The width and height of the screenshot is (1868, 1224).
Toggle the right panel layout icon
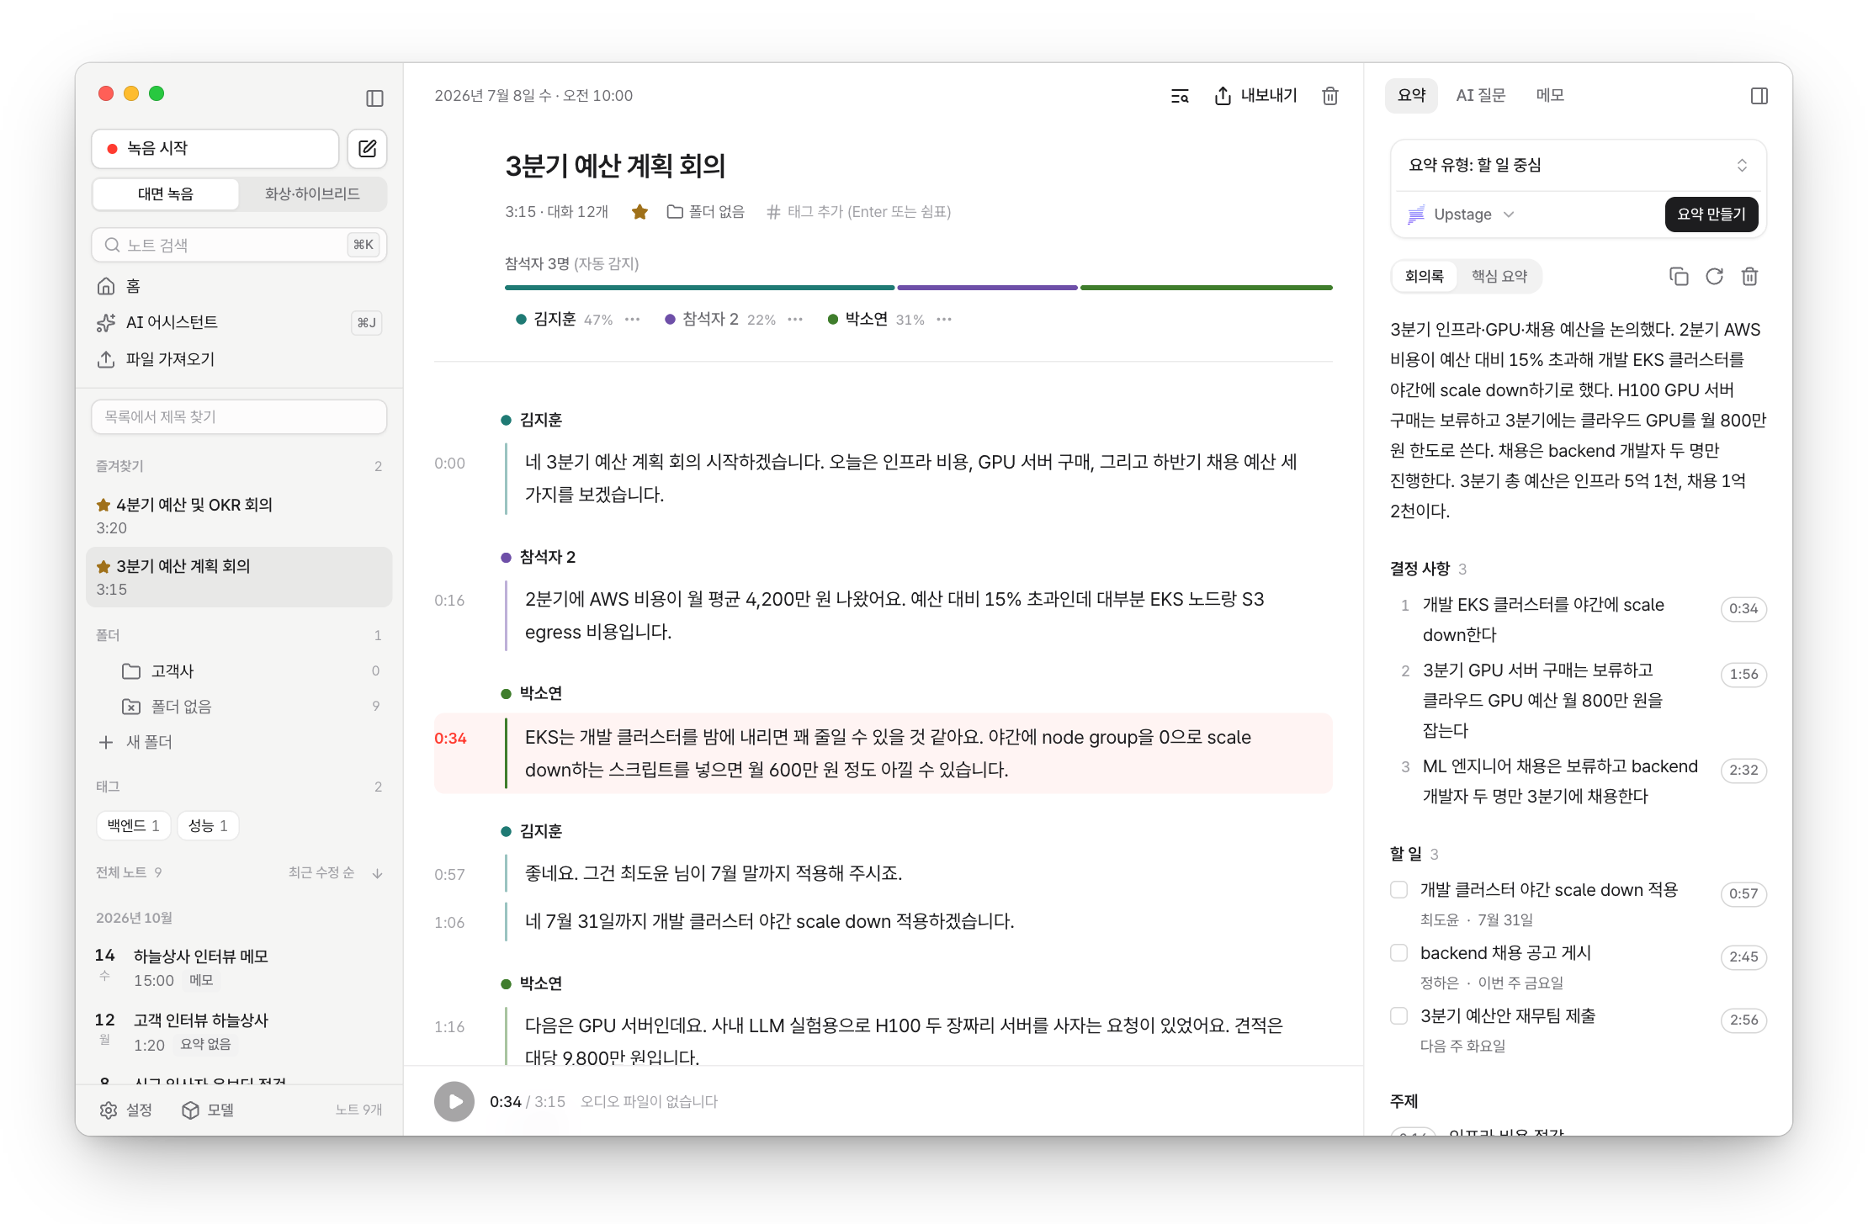pos(1759,96)
